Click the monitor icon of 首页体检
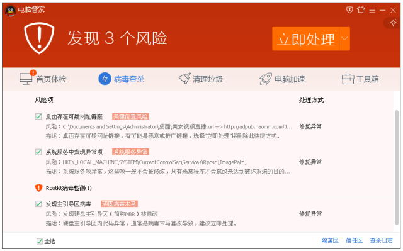 coord(26,79)
